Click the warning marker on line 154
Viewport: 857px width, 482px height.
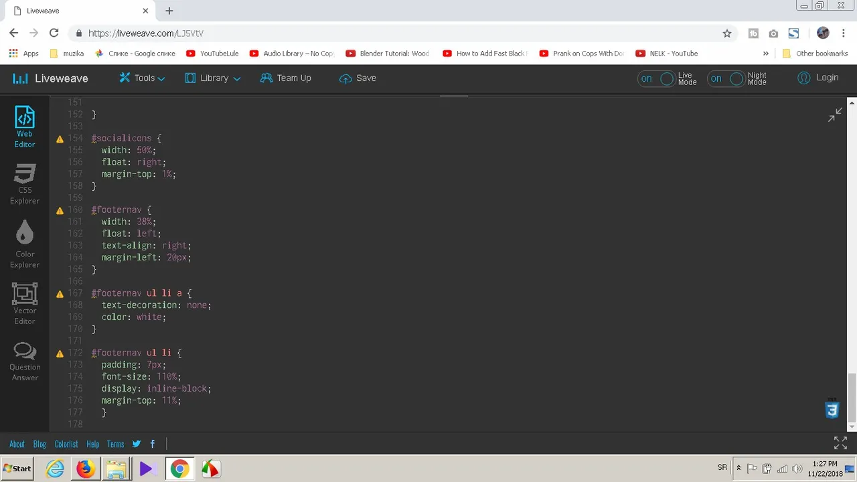point(60,139)
